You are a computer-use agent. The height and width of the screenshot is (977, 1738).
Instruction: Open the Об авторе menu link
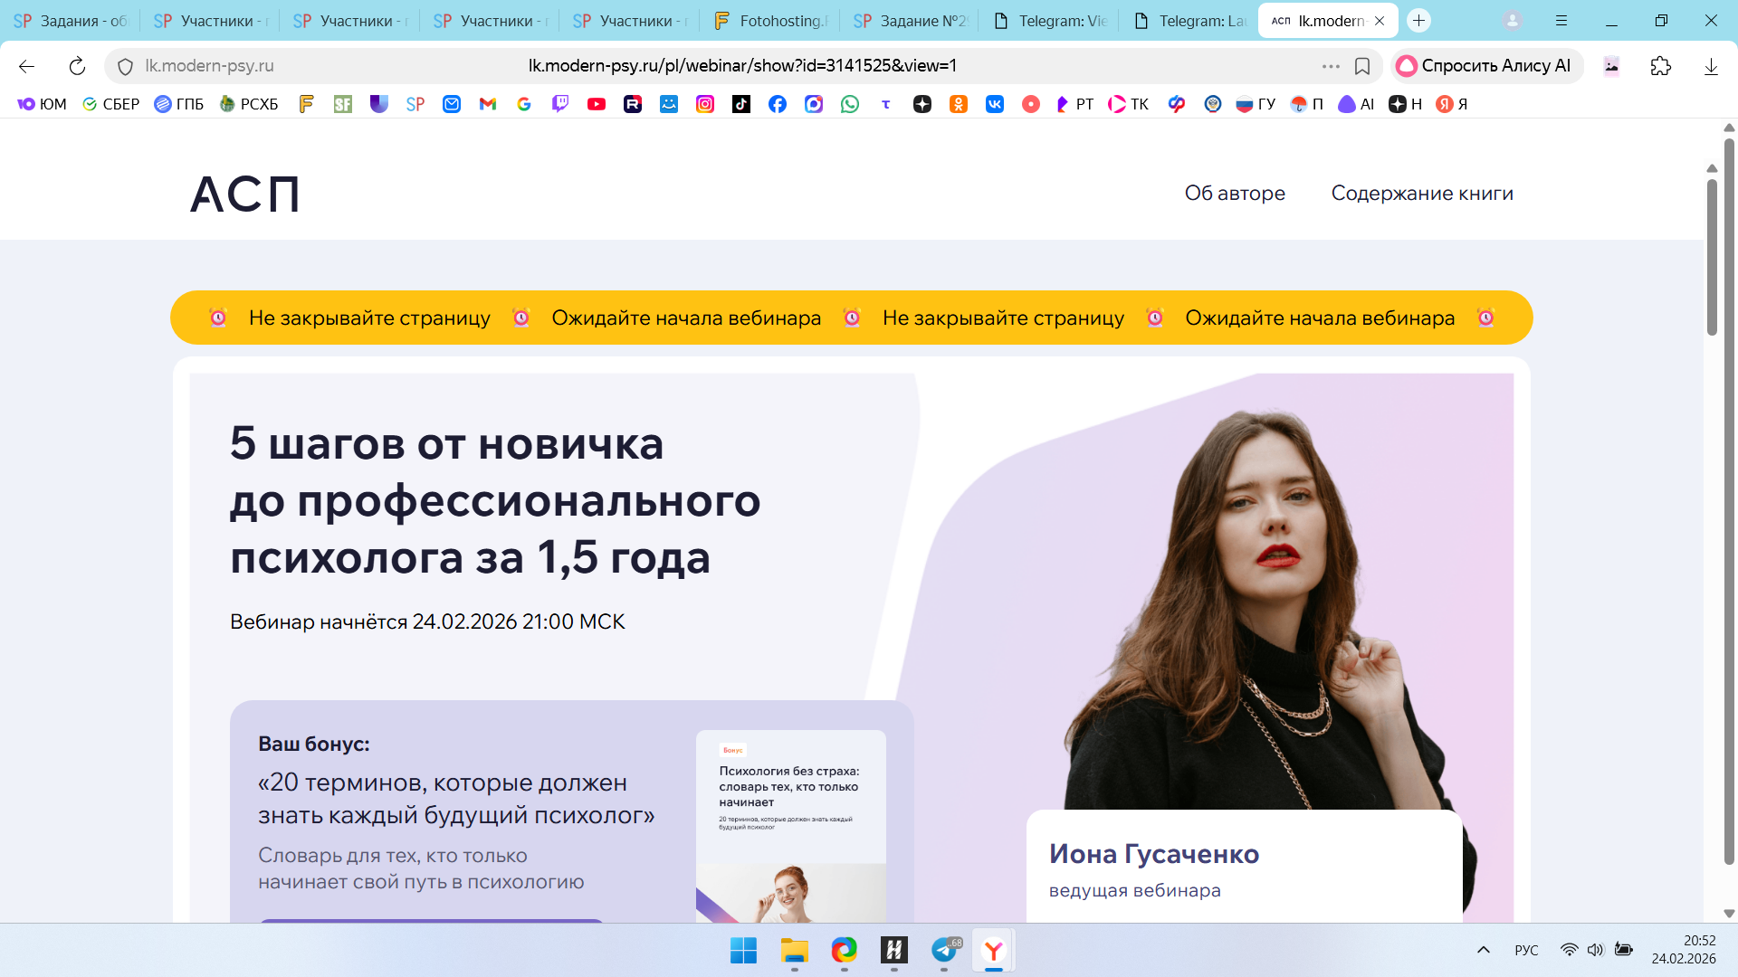coord(1235,194)
